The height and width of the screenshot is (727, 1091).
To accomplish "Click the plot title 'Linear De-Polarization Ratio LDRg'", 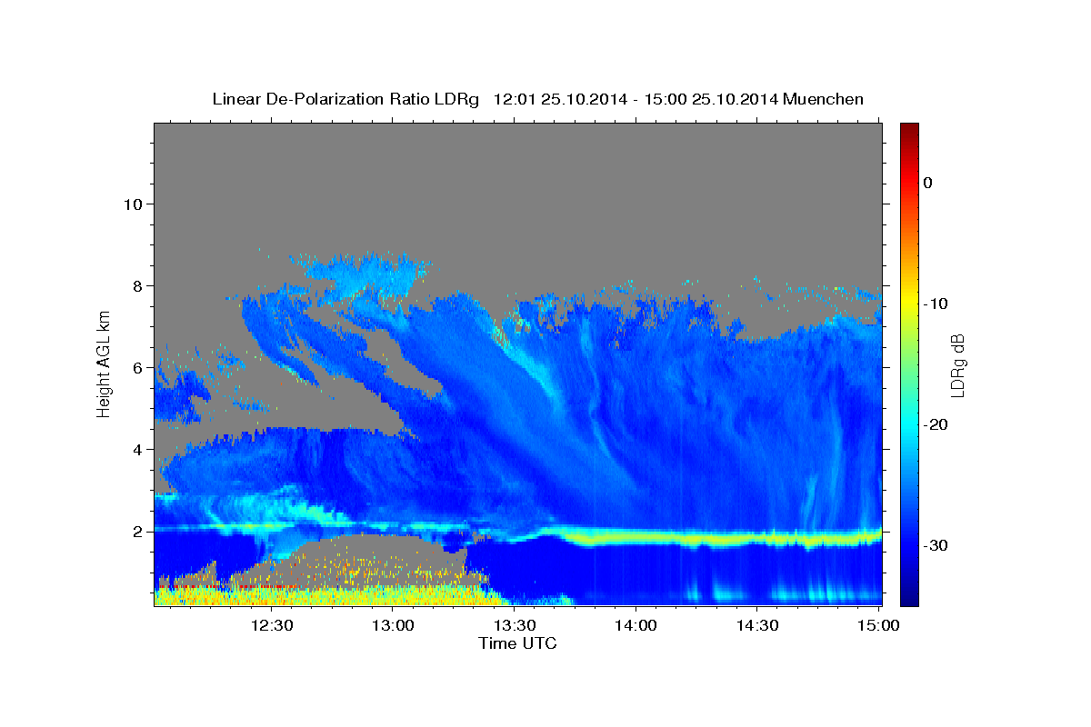I will click(x=345, y=99).
